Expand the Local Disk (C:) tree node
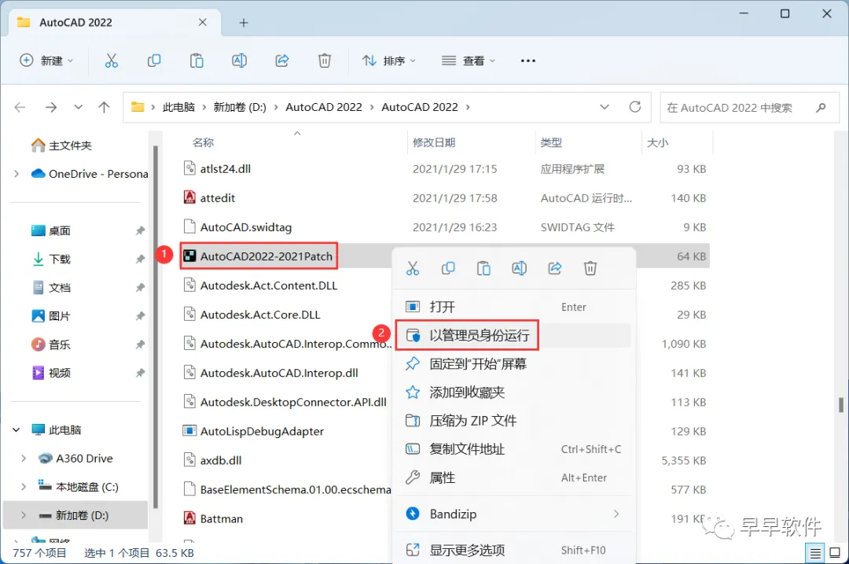 pyautogui.click(x=24, y=487)
